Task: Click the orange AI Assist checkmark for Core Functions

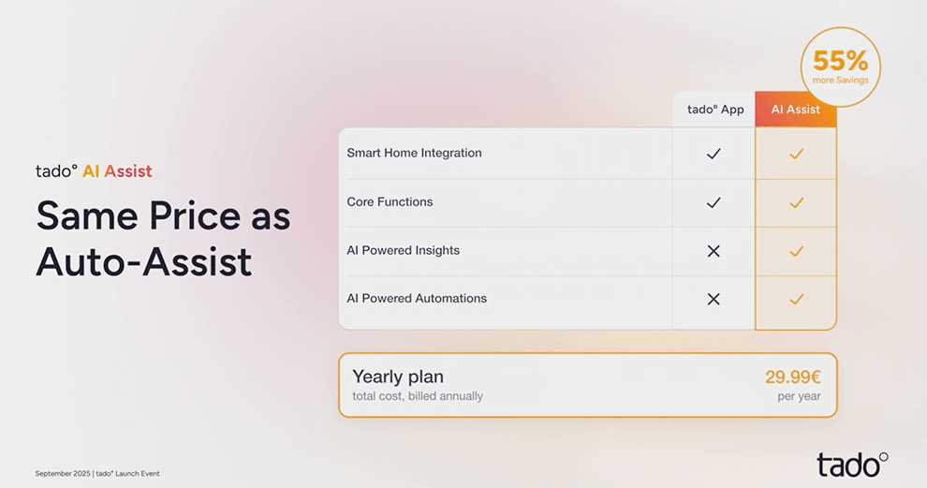Action: point(796,203)
